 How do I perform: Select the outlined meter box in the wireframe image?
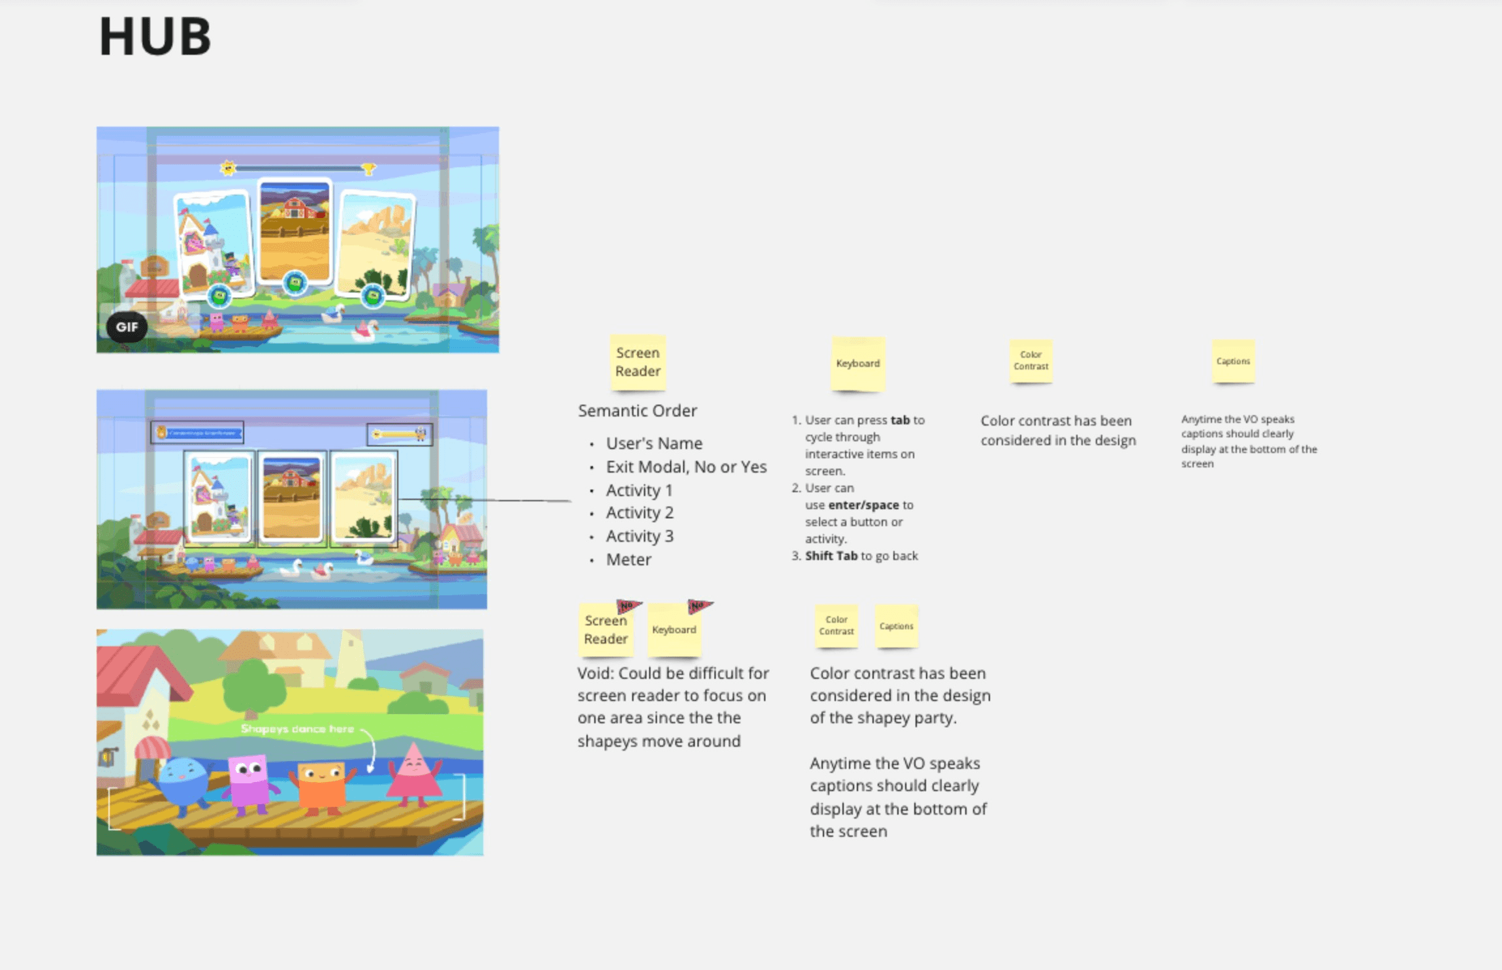[400, 434]
